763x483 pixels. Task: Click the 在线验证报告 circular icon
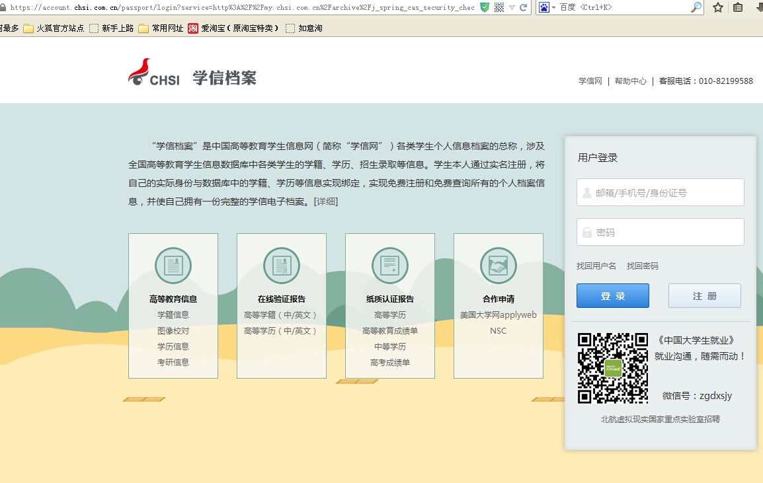(x=282, y=266)
